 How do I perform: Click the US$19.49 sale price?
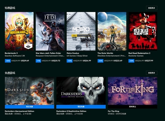[25, 61]
